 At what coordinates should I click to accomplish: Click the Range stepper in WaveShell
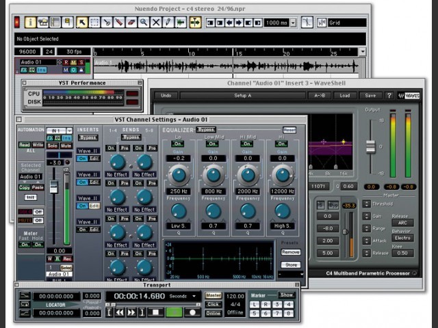pos(367,228)
